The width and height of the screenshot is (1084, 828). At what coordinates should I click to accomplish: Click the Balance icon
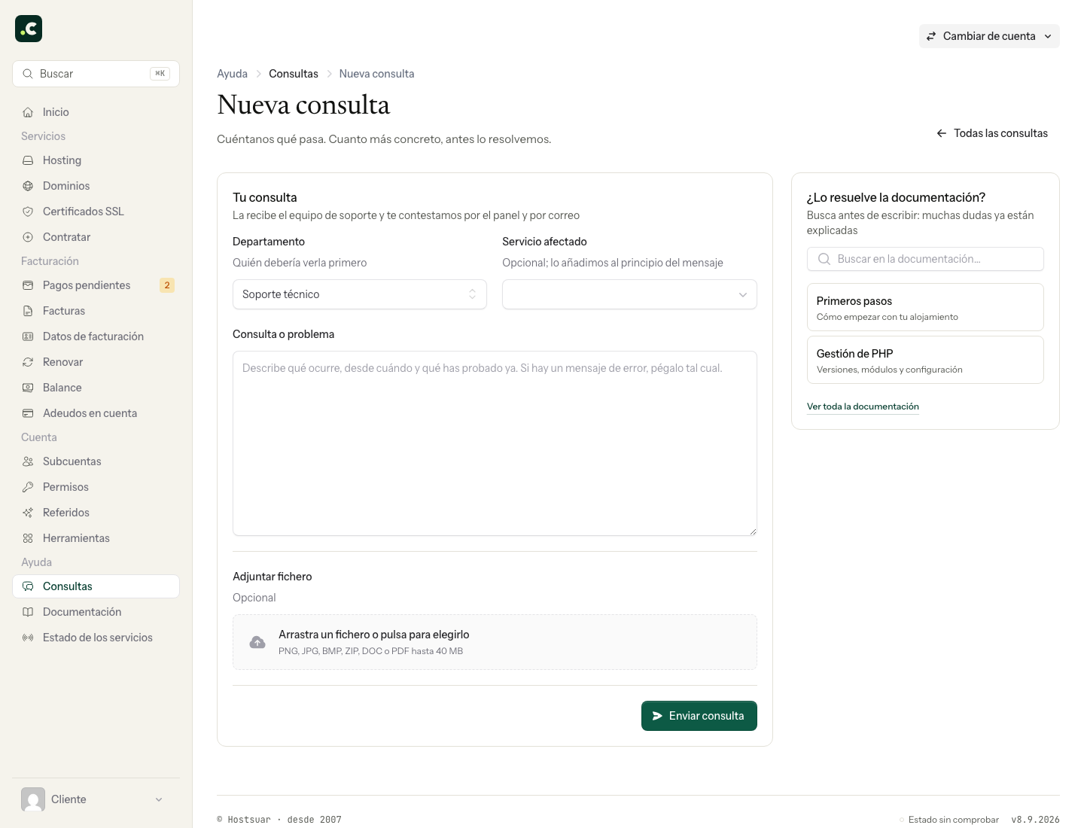(28, 388)
